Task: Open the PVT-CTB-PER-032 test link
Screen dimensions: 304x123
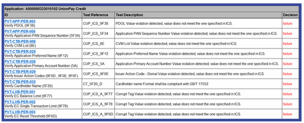Action: pos(20,82)
